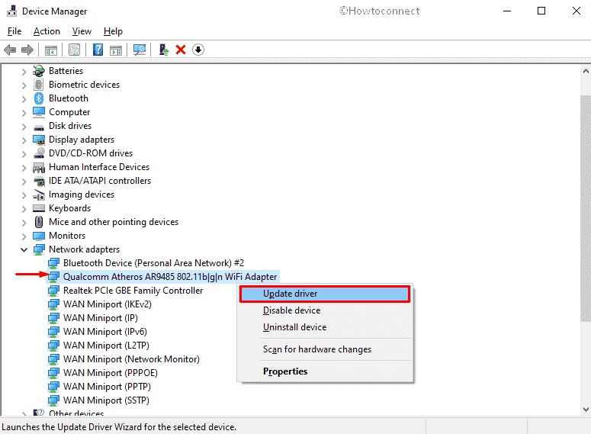
Task: Click Scan for hardware changes monitor icon
Action: pyautogui.click(x=140, y=50)
